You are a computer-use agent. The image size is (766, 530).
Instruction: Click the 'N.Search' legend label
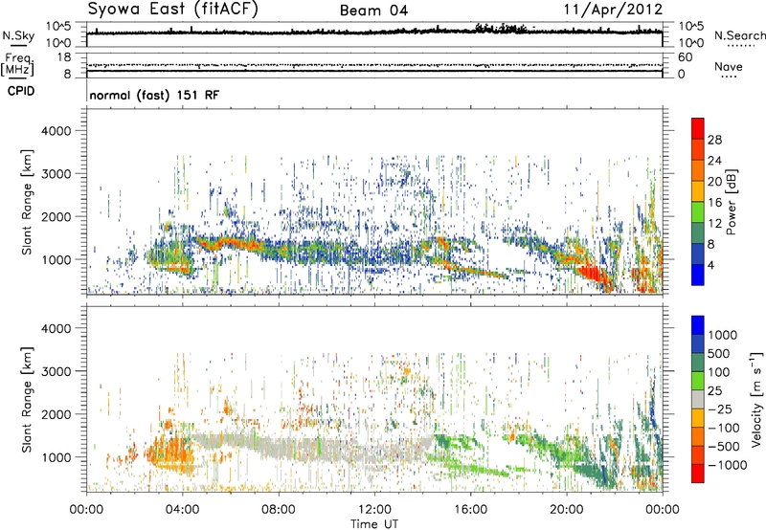pyautogui.click(x=739, y=35)
